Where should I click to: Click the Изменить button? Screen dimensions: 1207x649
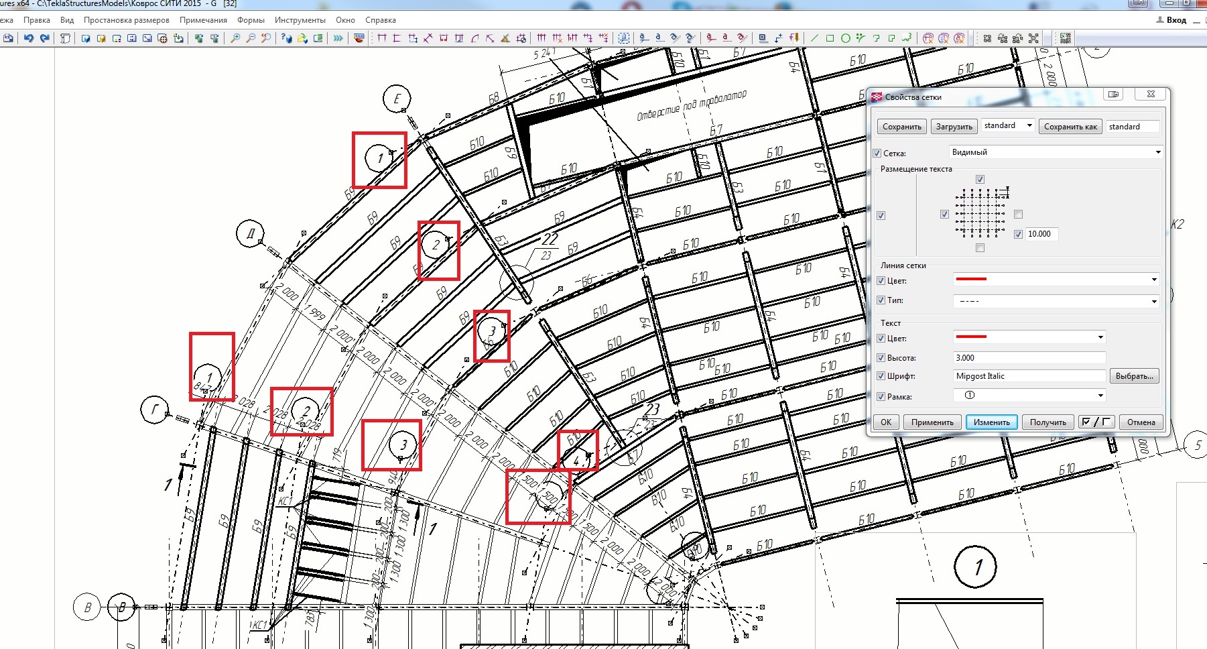[991, 422]
